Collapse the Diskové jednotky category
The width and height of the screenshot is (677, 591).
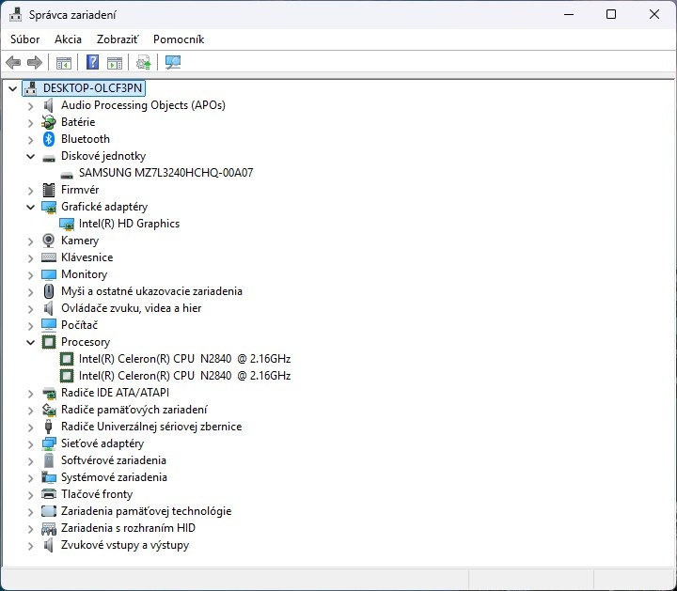coord(30,156)
